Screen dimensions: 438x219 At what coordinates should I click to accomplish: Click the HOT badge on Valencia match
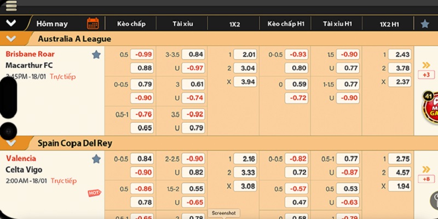pyautogui.click(x=94, y=193)
